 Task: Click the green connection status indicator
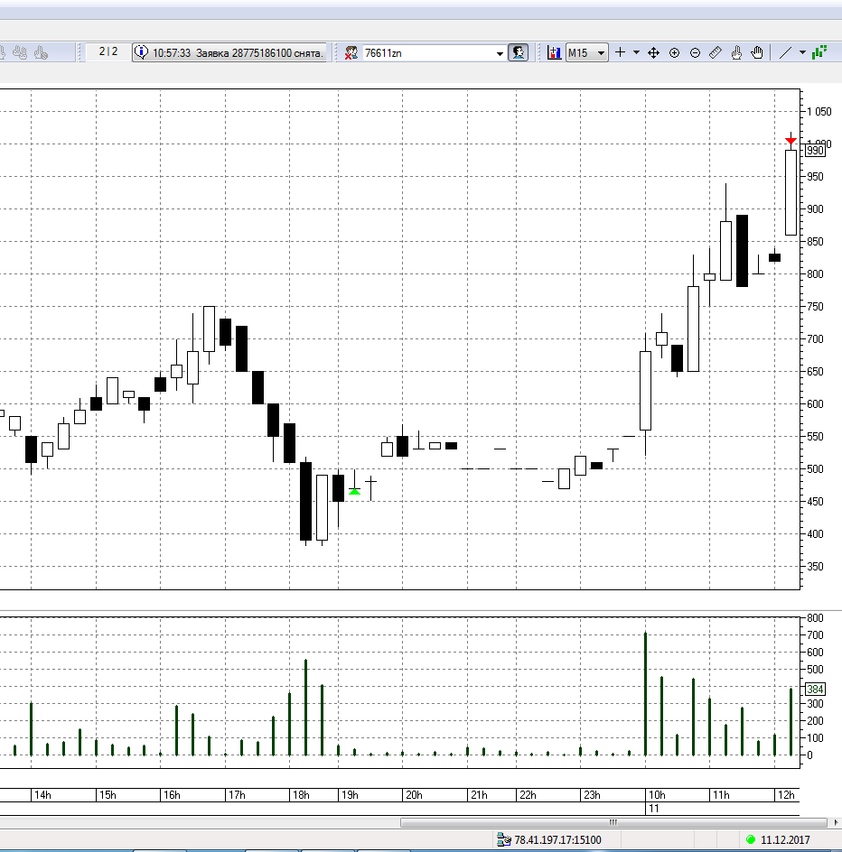pos(751,839)
